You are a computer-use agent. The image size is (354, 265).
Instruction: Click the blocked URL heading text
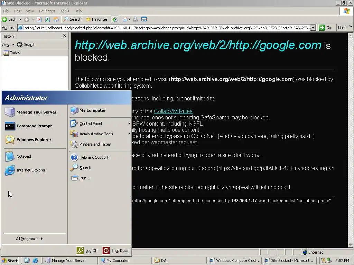tap(198, 45)
